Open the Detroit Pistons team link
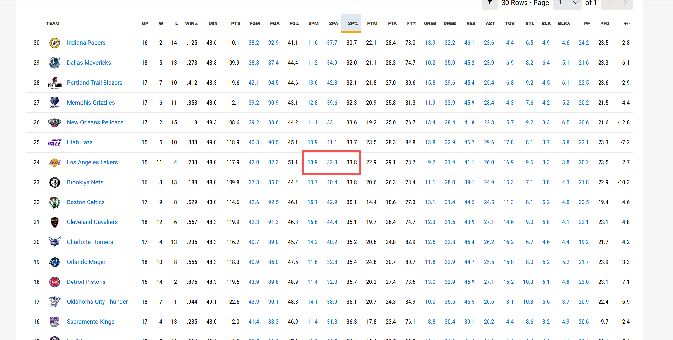 86,282
